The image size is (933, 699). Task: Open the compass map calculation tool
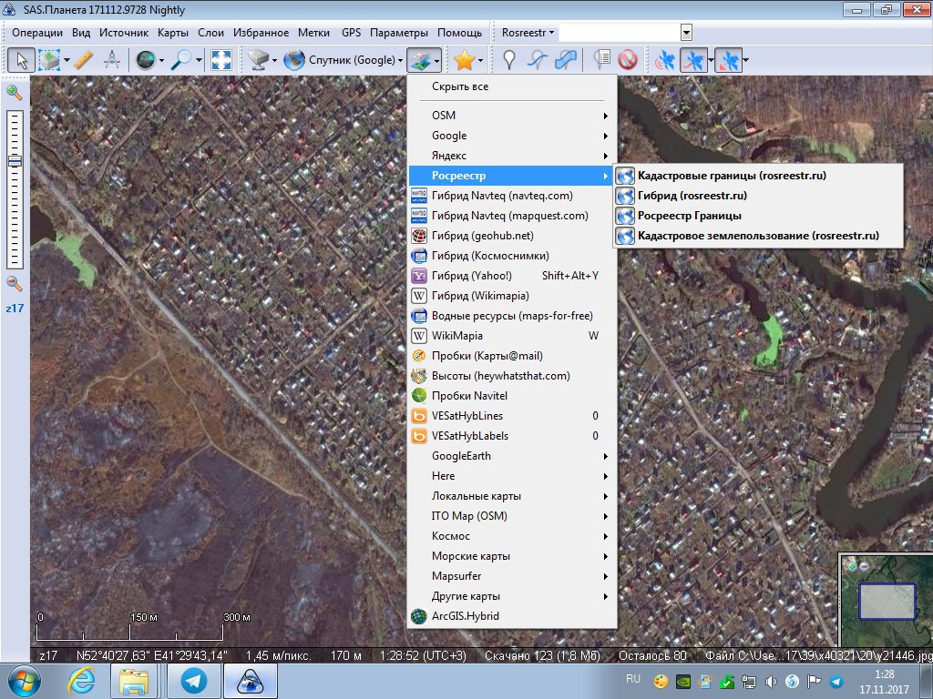[x=112, y=60]
